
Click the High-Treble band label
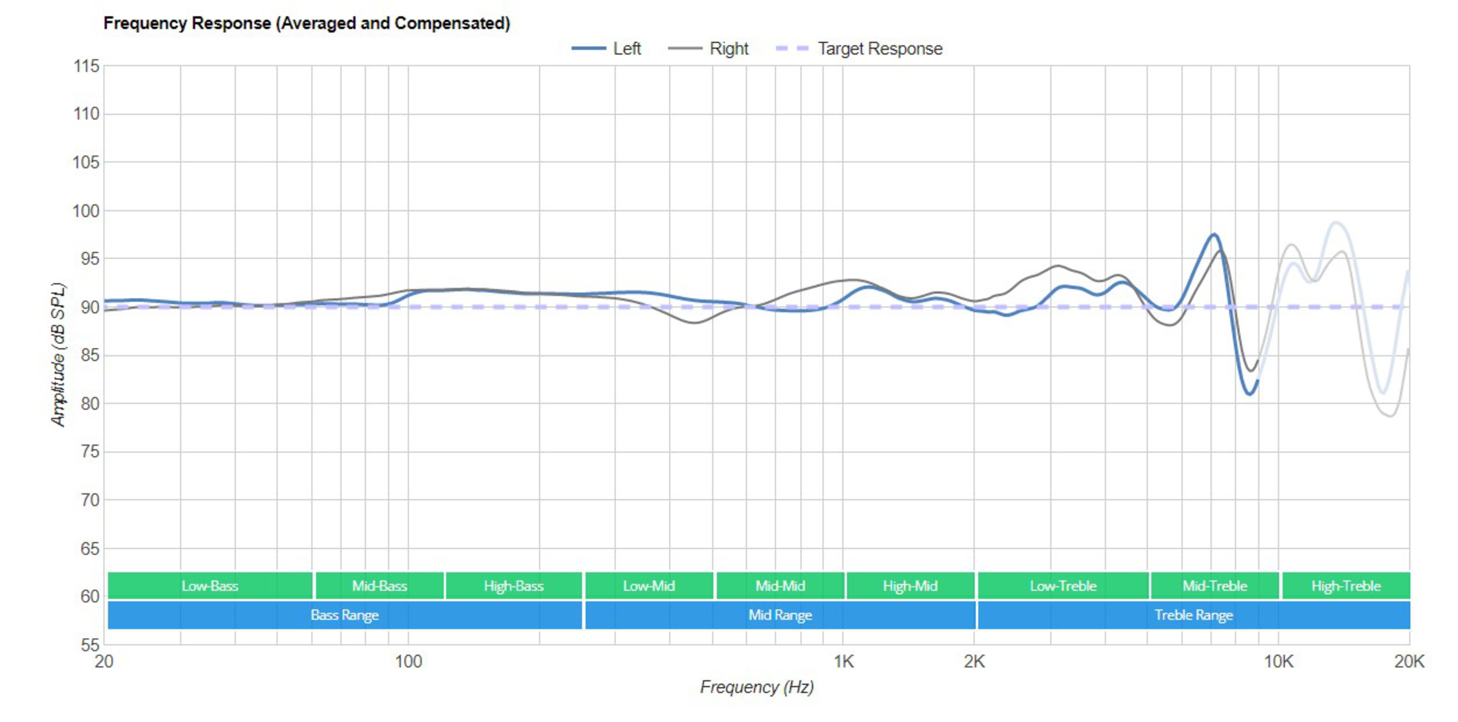click(x=1346, y=586)
